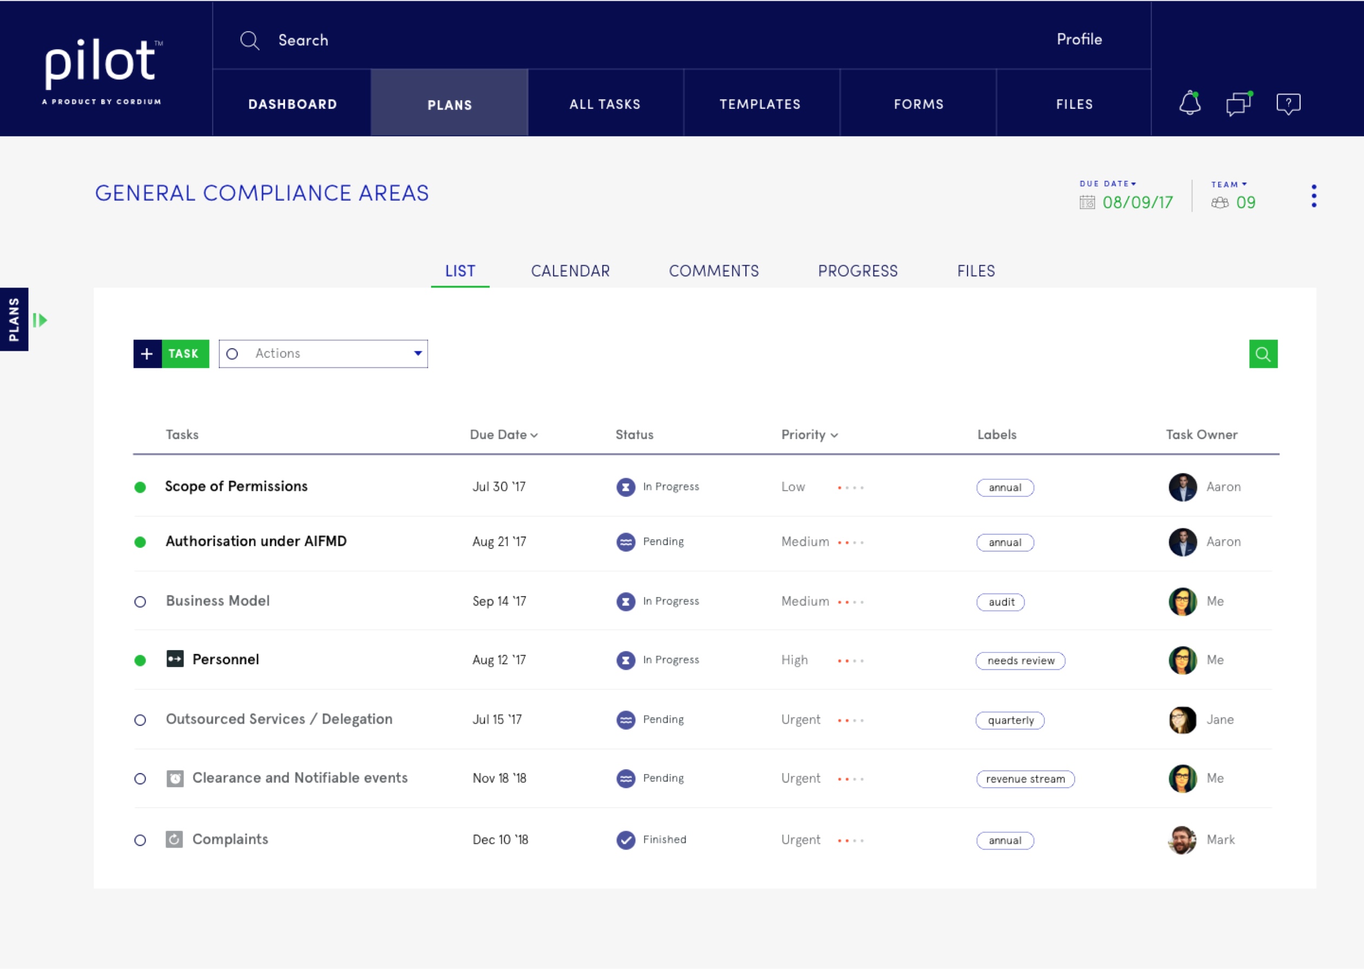The width and height of the screenshot is (1364, 969).
Task: Click the green search button above table
Action: tap(1263, 354)
